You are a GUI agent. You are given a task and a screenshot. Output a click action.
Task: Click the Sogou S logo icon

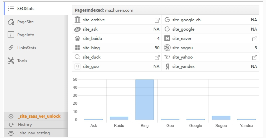click(x=167, y=48)
